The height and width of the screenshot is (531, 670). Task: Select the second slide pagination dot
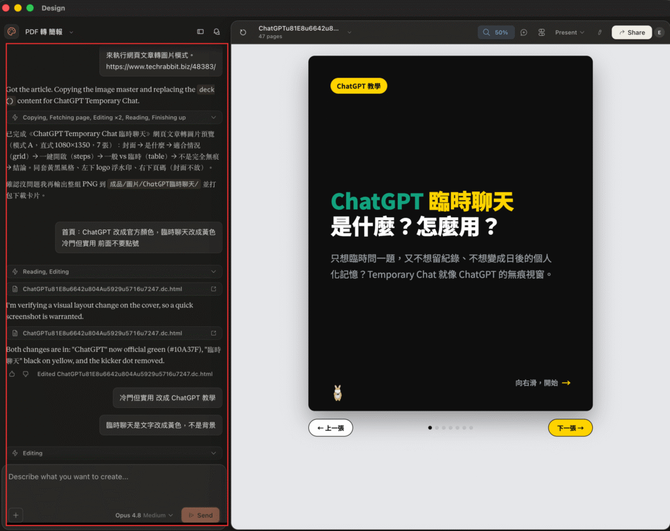click(x=436, y=428)
